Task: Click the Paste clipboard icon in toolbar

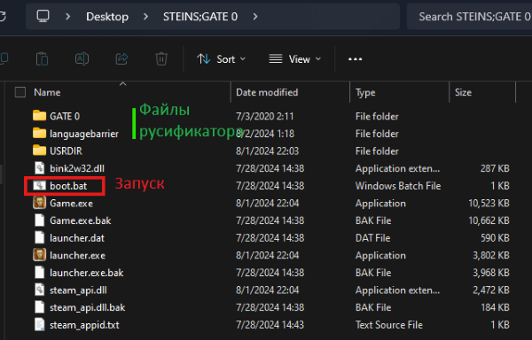Action: coord(42,59)
